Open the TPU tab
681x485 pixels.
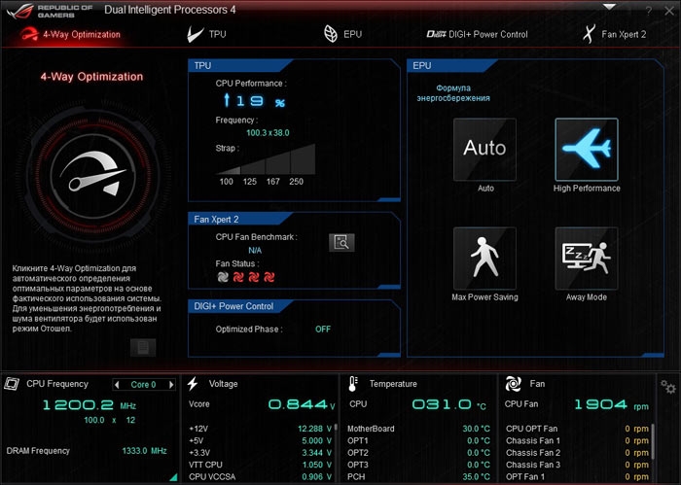207,34
